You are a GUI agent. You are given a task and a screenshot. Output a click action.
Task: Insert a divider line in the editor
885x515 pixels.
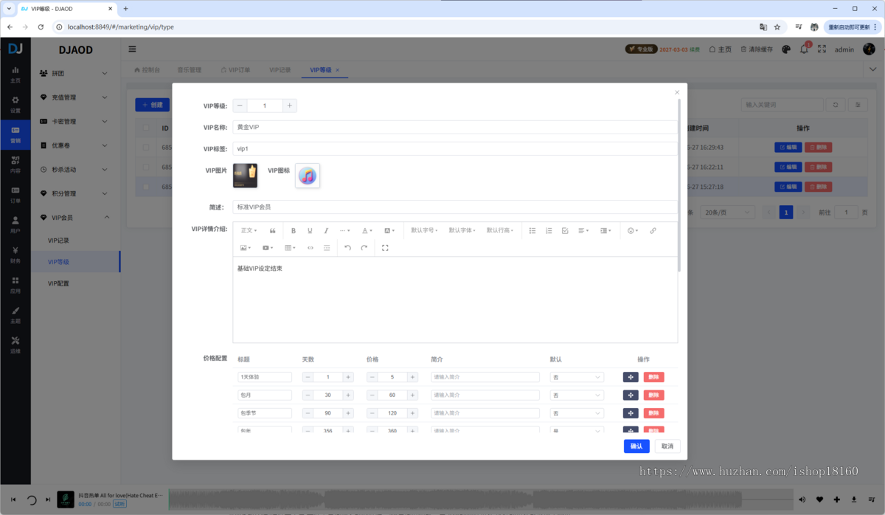coord(327,248)
